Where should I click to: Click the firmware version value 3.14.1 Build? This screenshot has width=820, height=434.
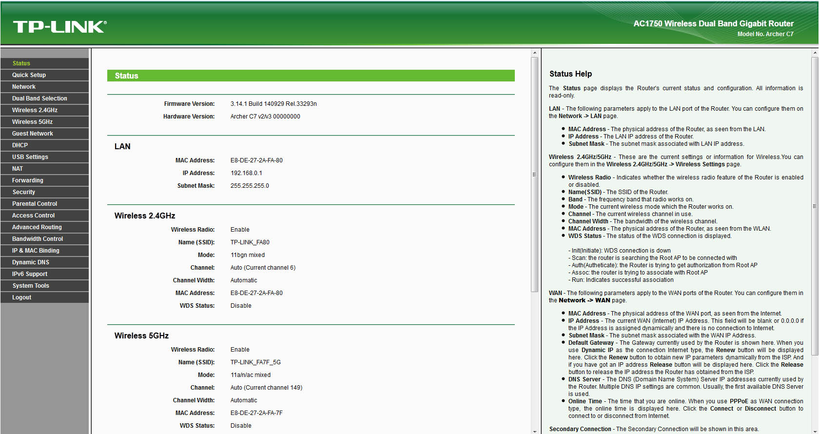pyautogui.click(x=273, y=104)
